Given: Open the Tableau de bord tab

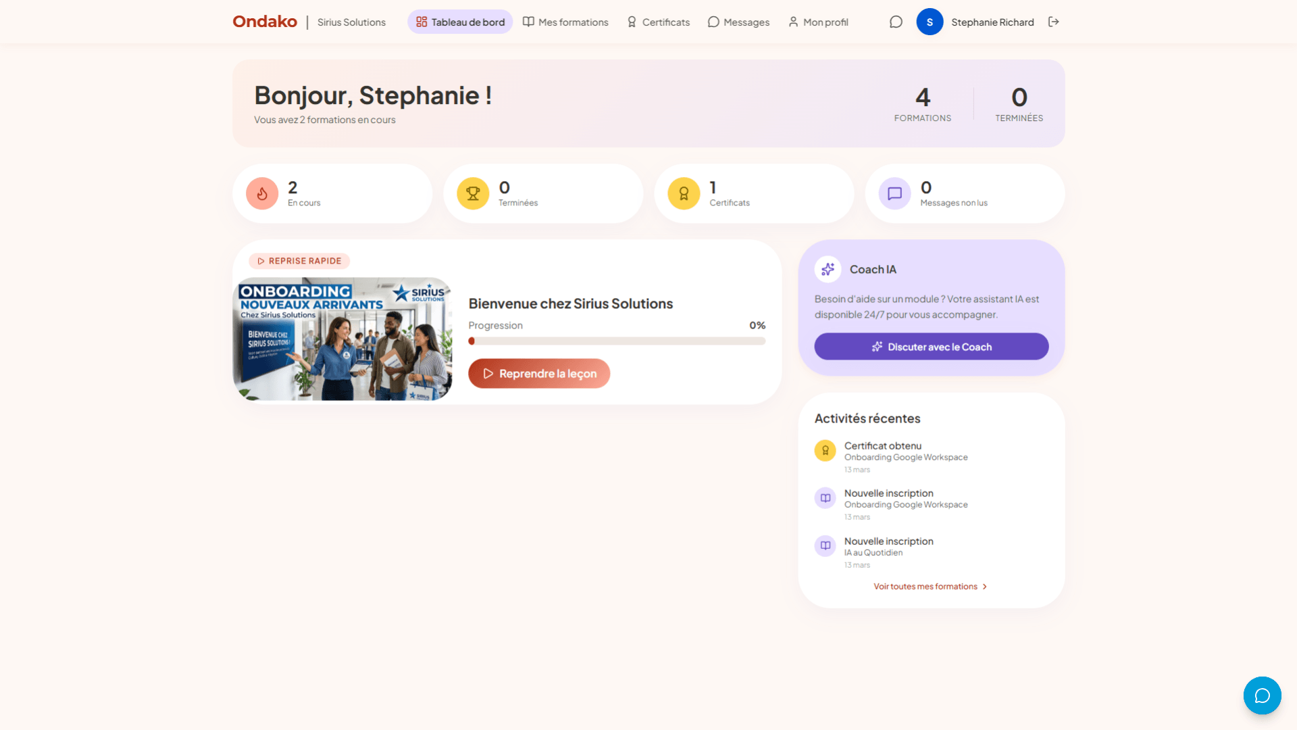Looking at the screenshot, I should point(460,22).
